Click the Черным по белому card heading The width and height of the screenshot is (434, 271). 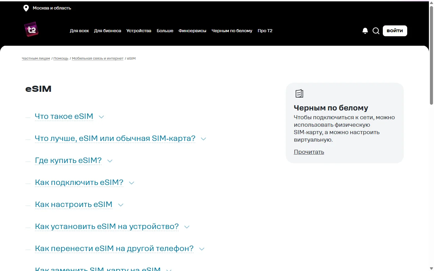pyautogui.click(x=331, y=108)
